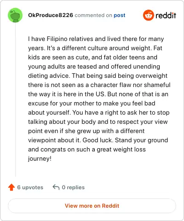This screenshot has height=221, width=184.
Task: Follow the blue "post" link
Action: tap(120, 15)
